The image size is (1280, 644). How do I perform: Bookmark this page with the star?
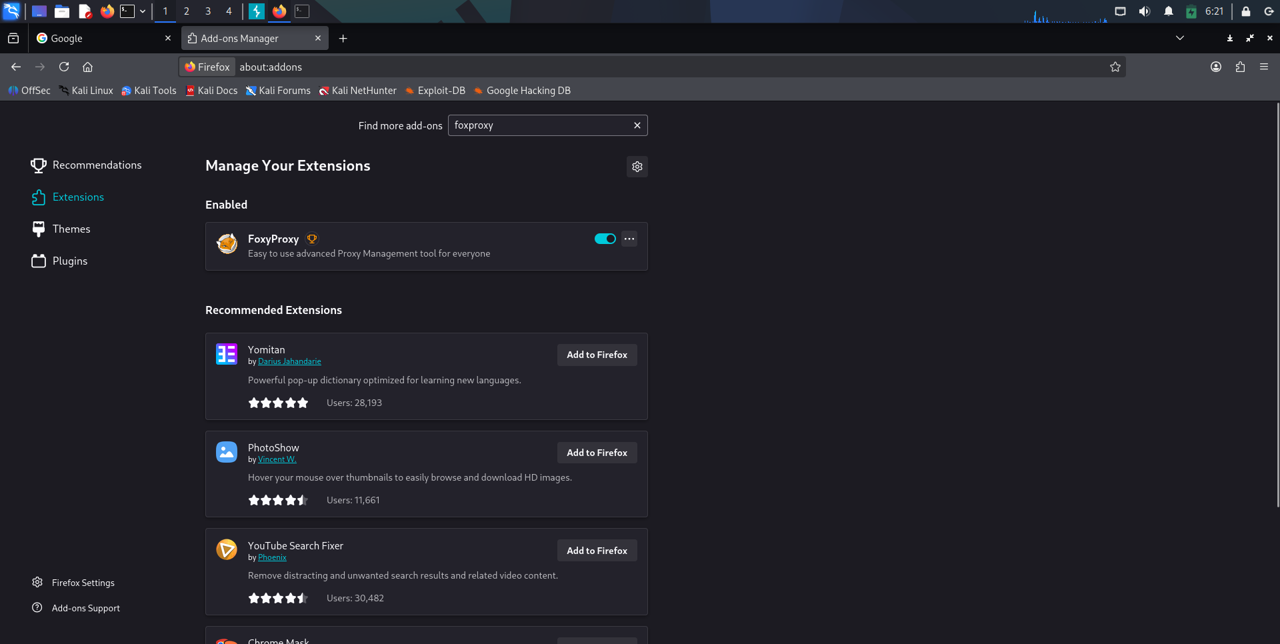click(1115, 67)
